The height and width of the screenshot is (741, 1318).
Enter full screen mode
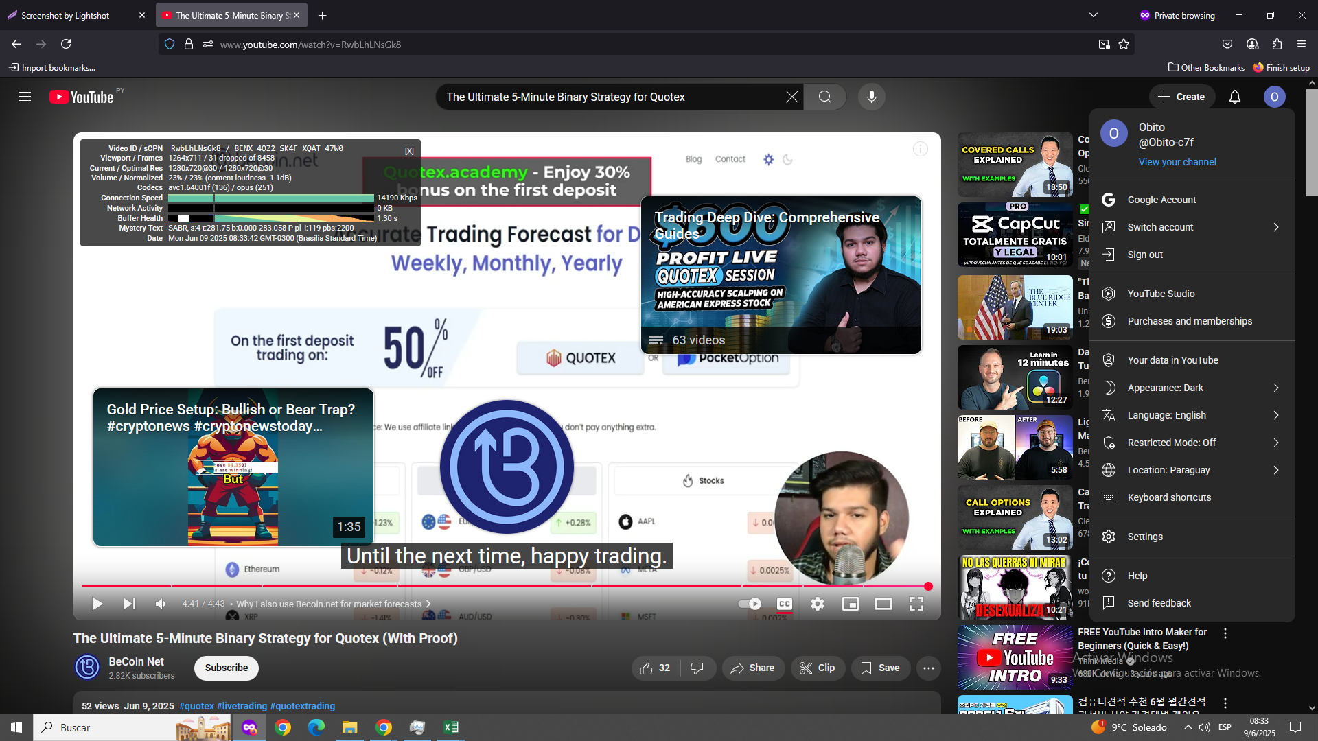[916, 604]
